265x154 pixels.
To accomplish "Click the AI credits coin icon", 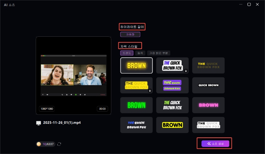I will [39, 144].
